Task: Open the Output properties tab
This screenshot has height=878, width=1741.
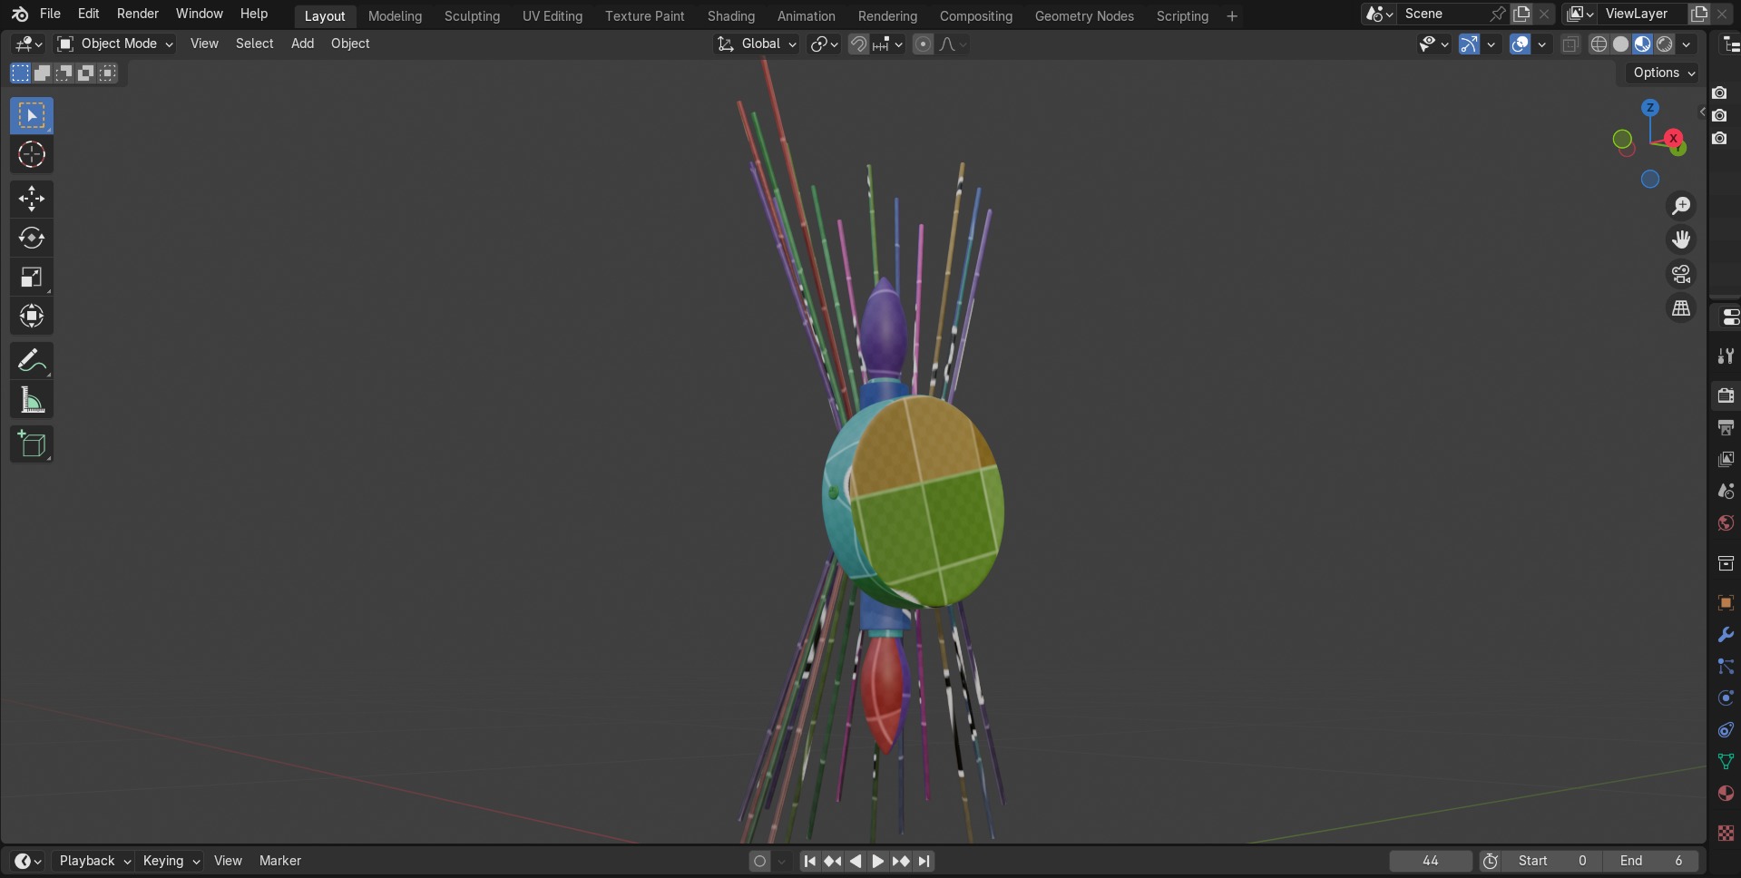Action: pos(1726,427)
